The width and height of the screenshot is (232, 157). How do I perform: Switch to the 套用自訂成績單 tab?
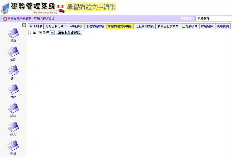pyautogui.click(x=168, y=26)
